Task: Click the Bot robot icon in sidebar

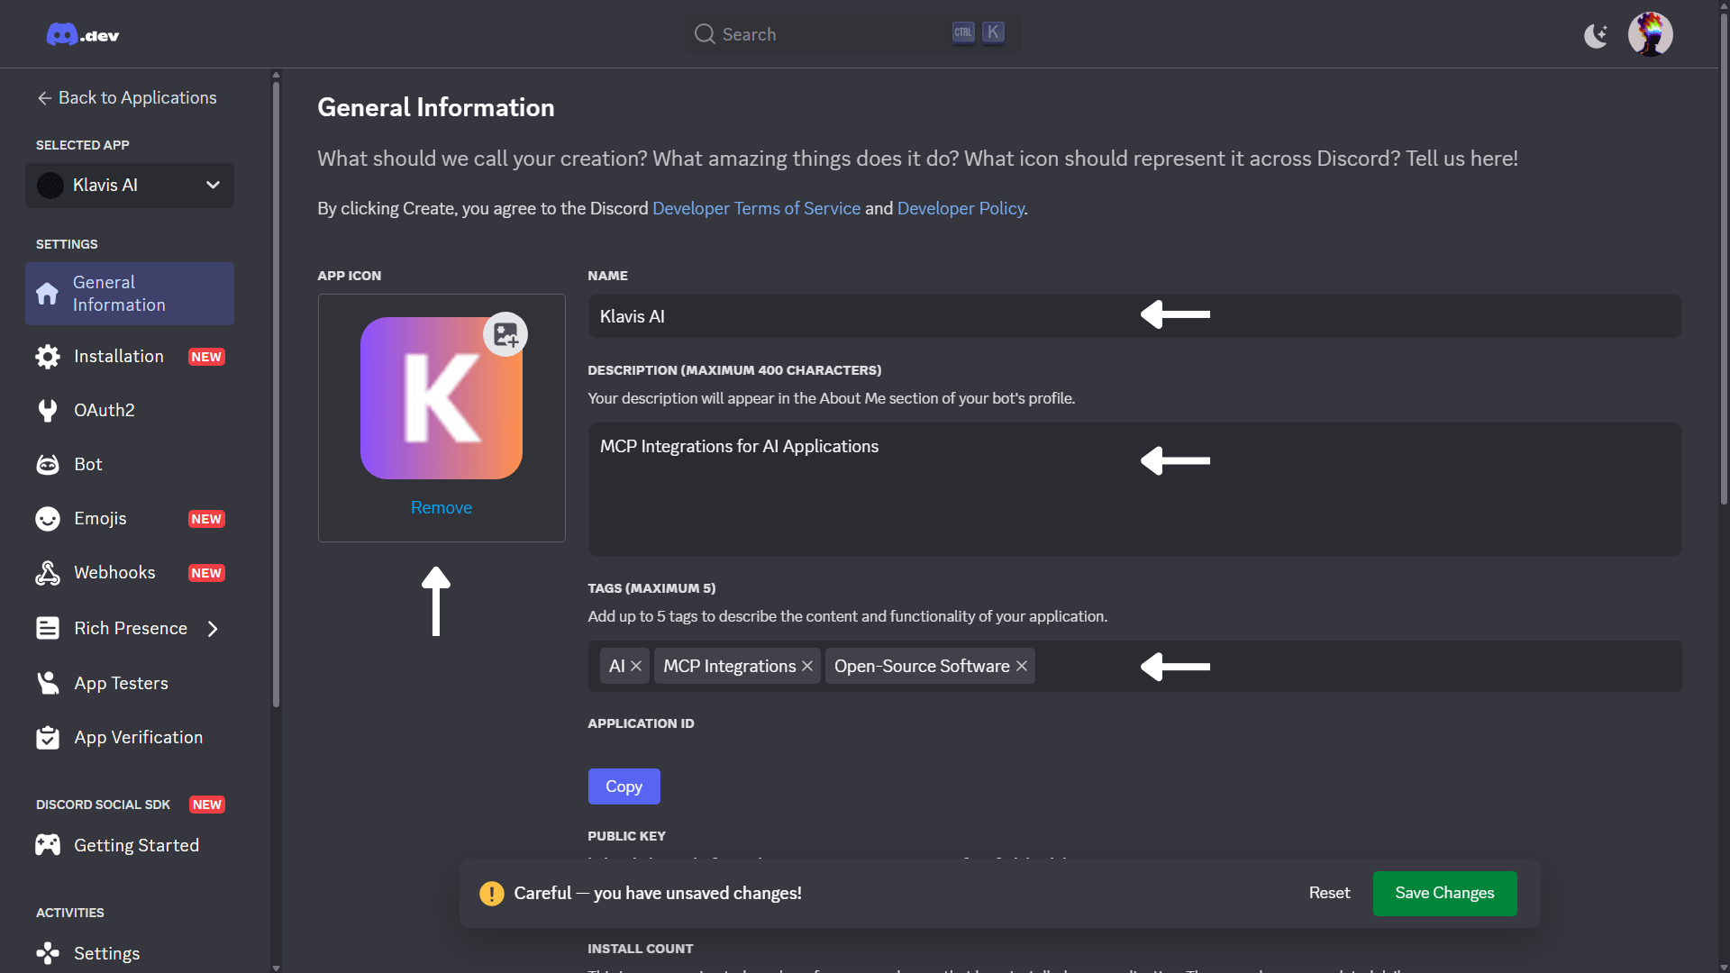Action: click(48, 465)
